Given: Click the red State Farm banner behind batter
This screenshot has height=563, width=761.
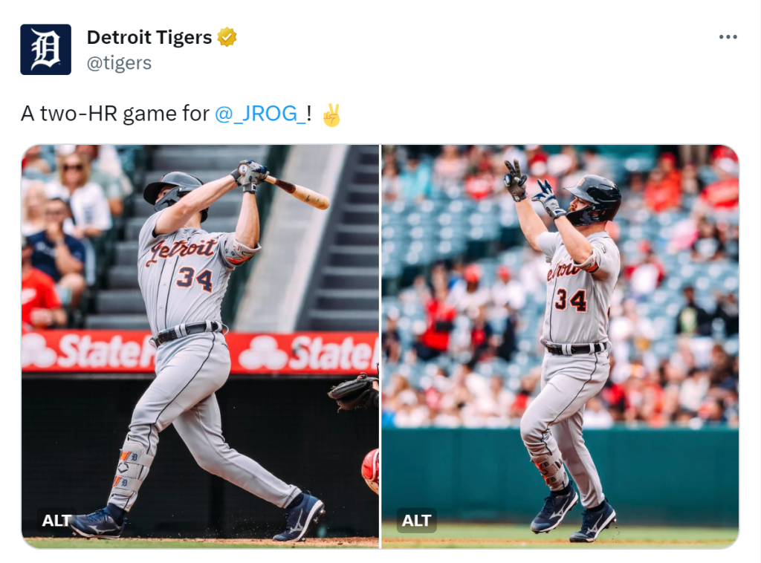Looking at the screenshot, I should tap(200, 352).
